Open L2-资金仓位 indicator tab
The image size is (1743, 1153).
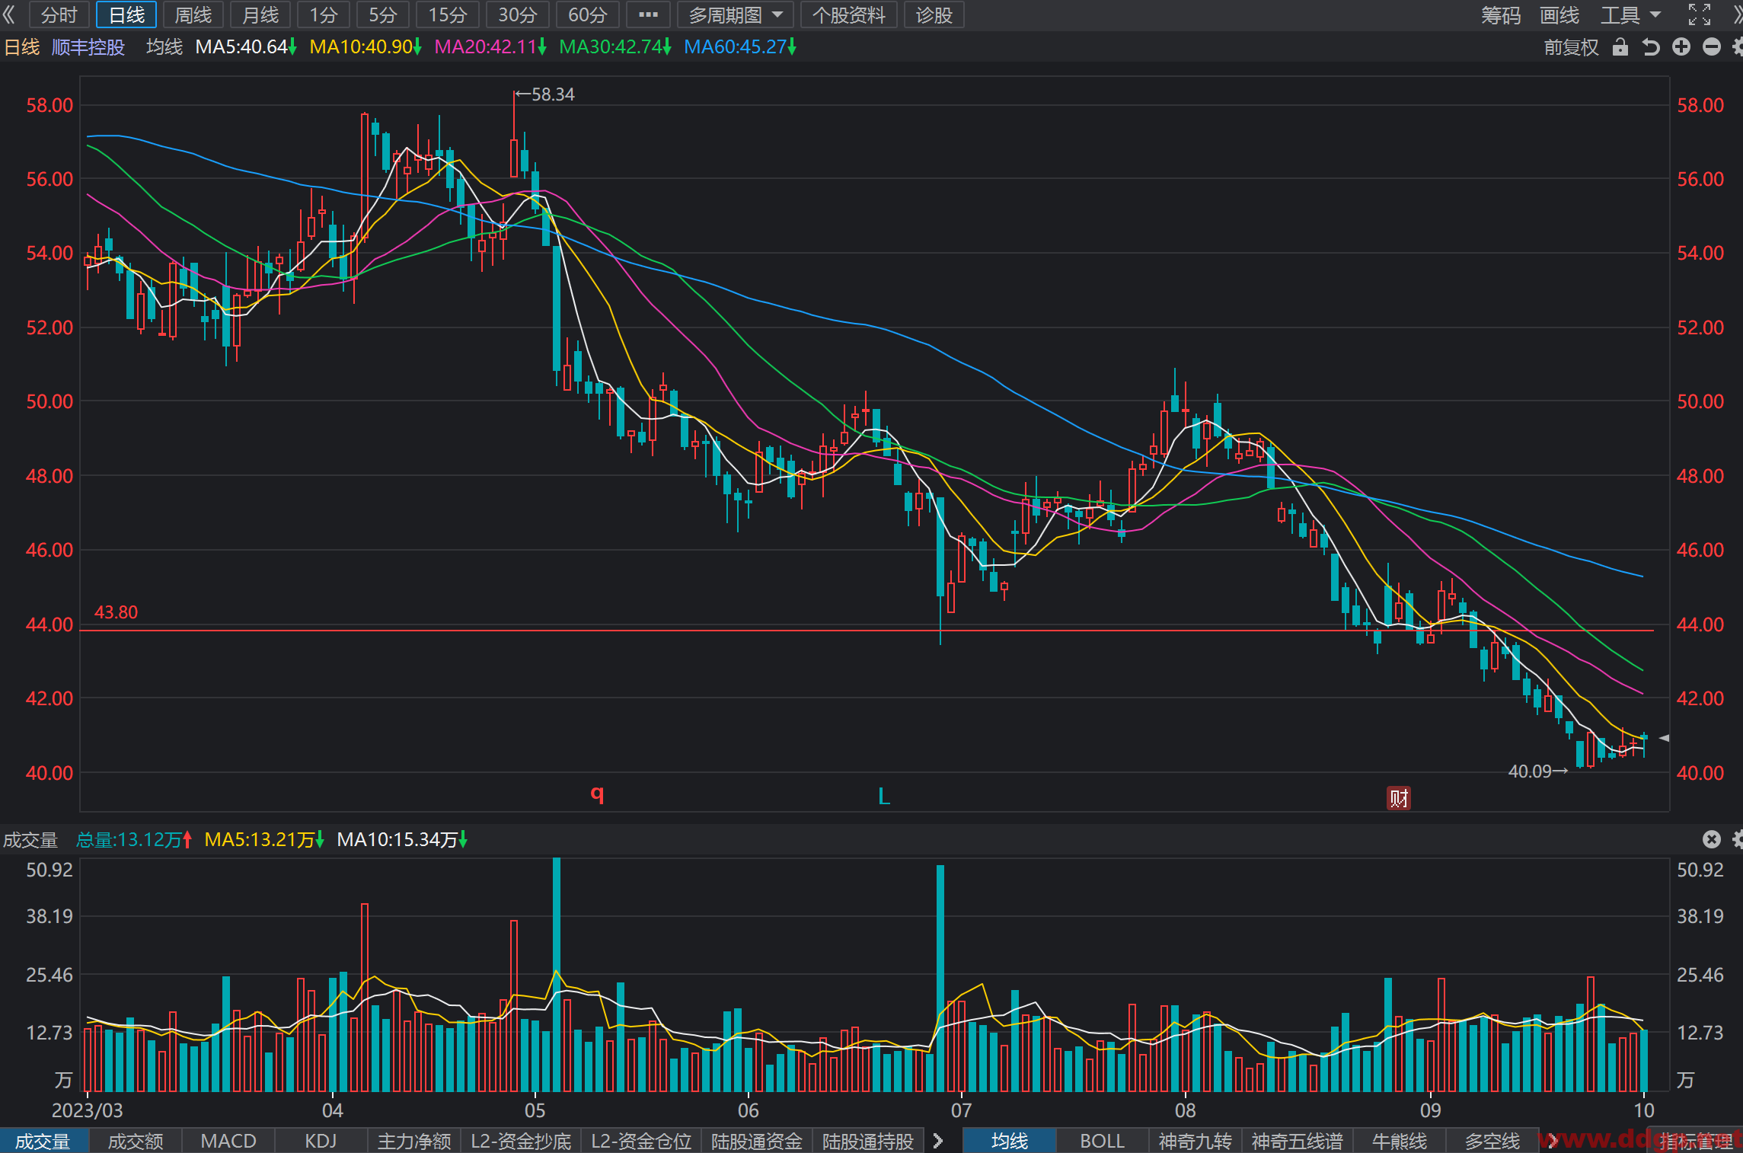(x=641, y=1141)
